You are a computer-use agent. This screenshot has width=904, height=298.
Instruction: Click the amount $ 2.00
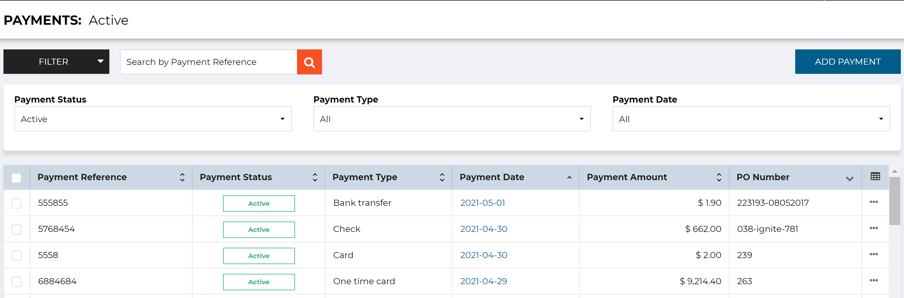point(708,255)
